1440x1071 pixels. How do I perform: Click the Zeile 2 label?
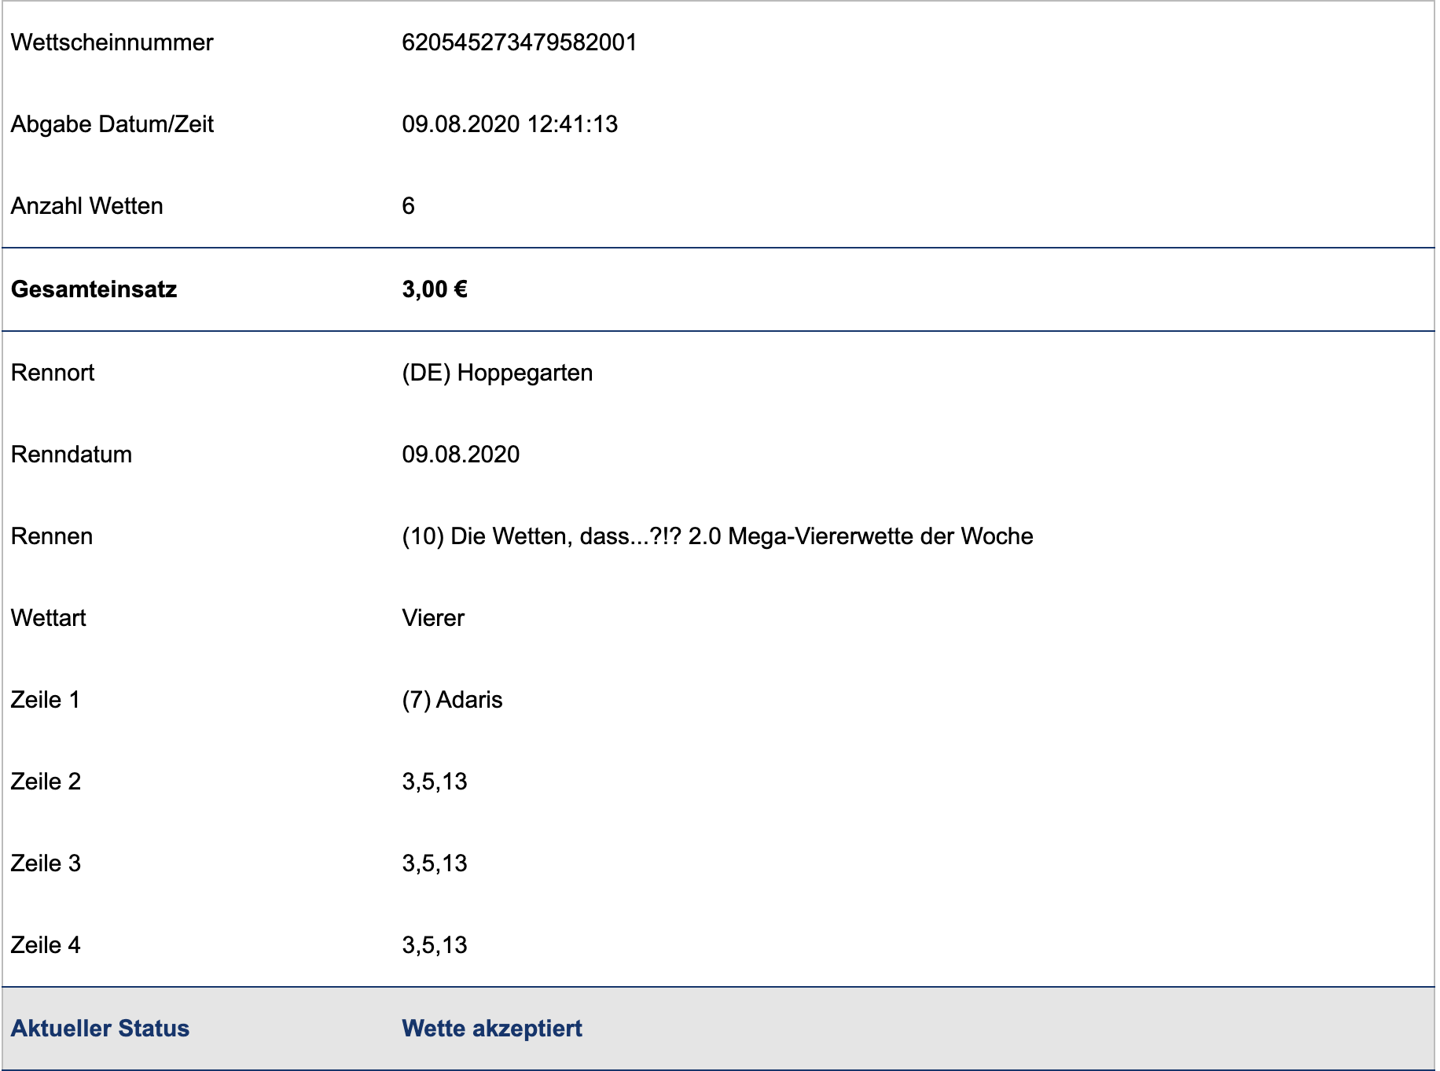tap(46, 782)
